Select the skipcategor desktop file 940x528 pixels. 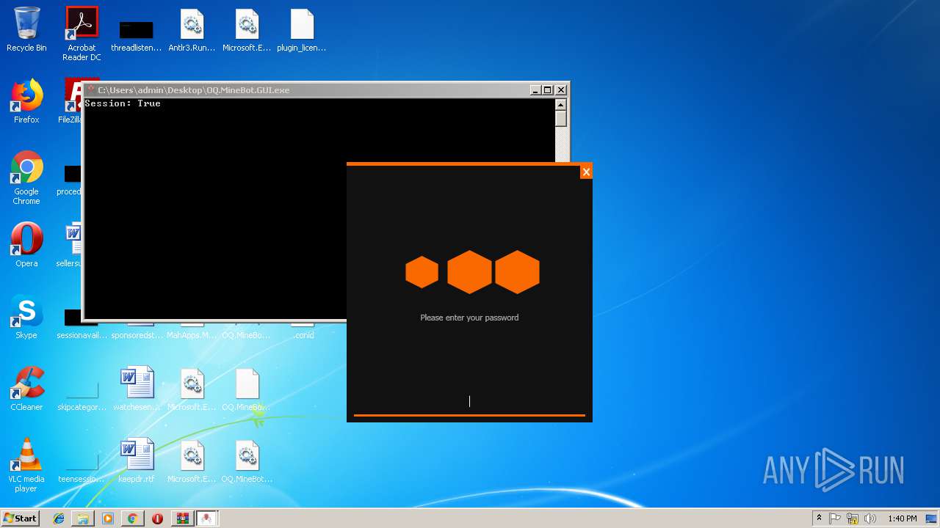pyautogui.click(x=82, y=396)
